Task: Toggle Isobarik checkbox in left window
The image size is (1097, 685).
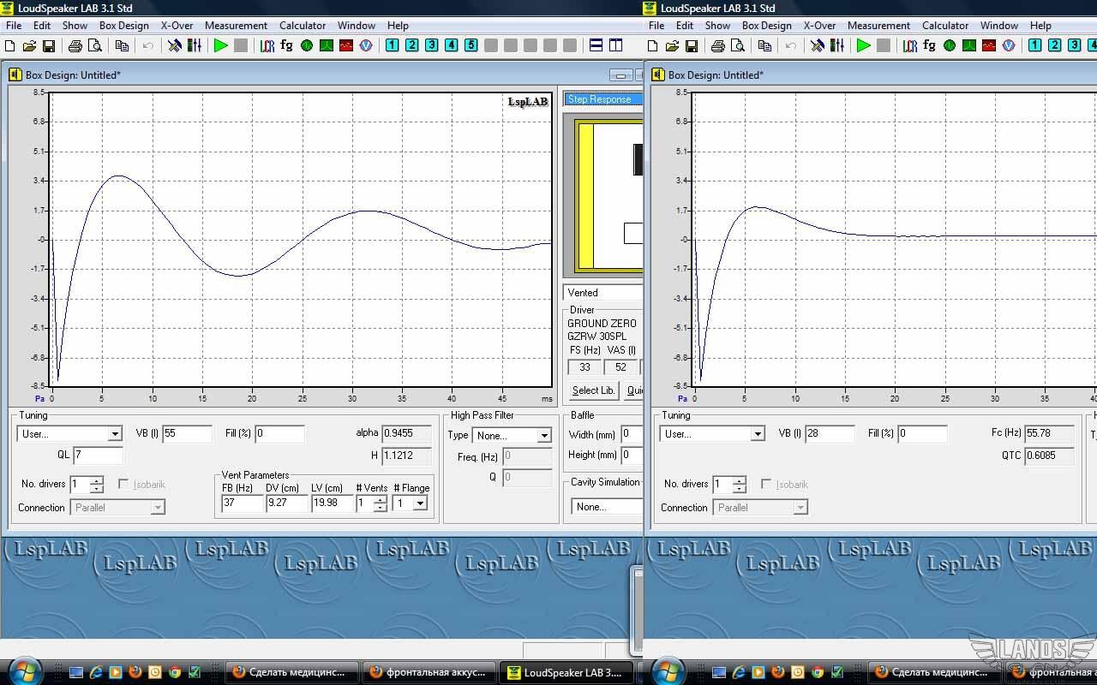Action: pyautogui.click(x=123, y=485)
